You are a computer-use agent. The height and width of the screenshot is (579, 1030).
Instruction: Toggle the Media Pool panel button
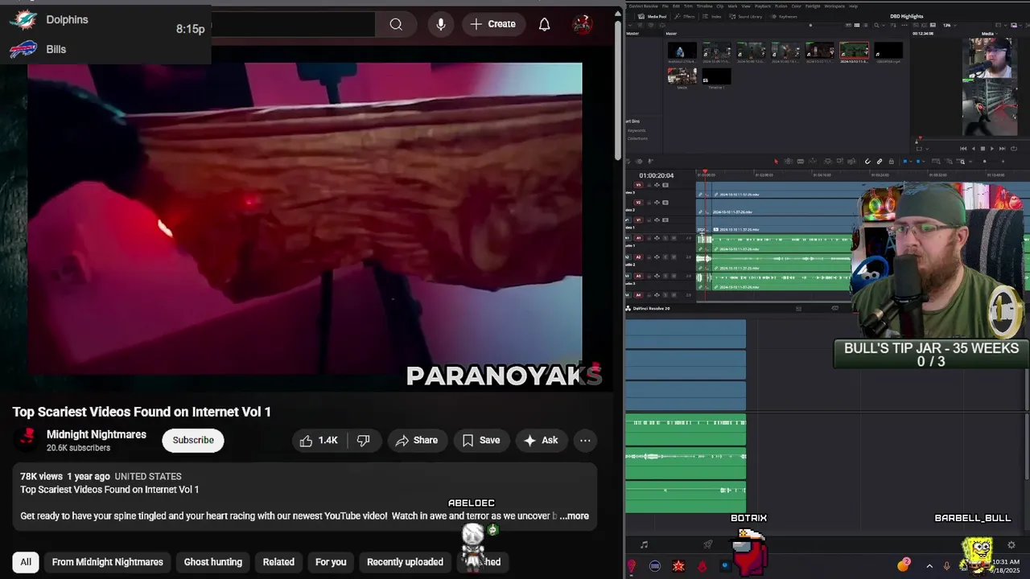click(x=653, y=16)
